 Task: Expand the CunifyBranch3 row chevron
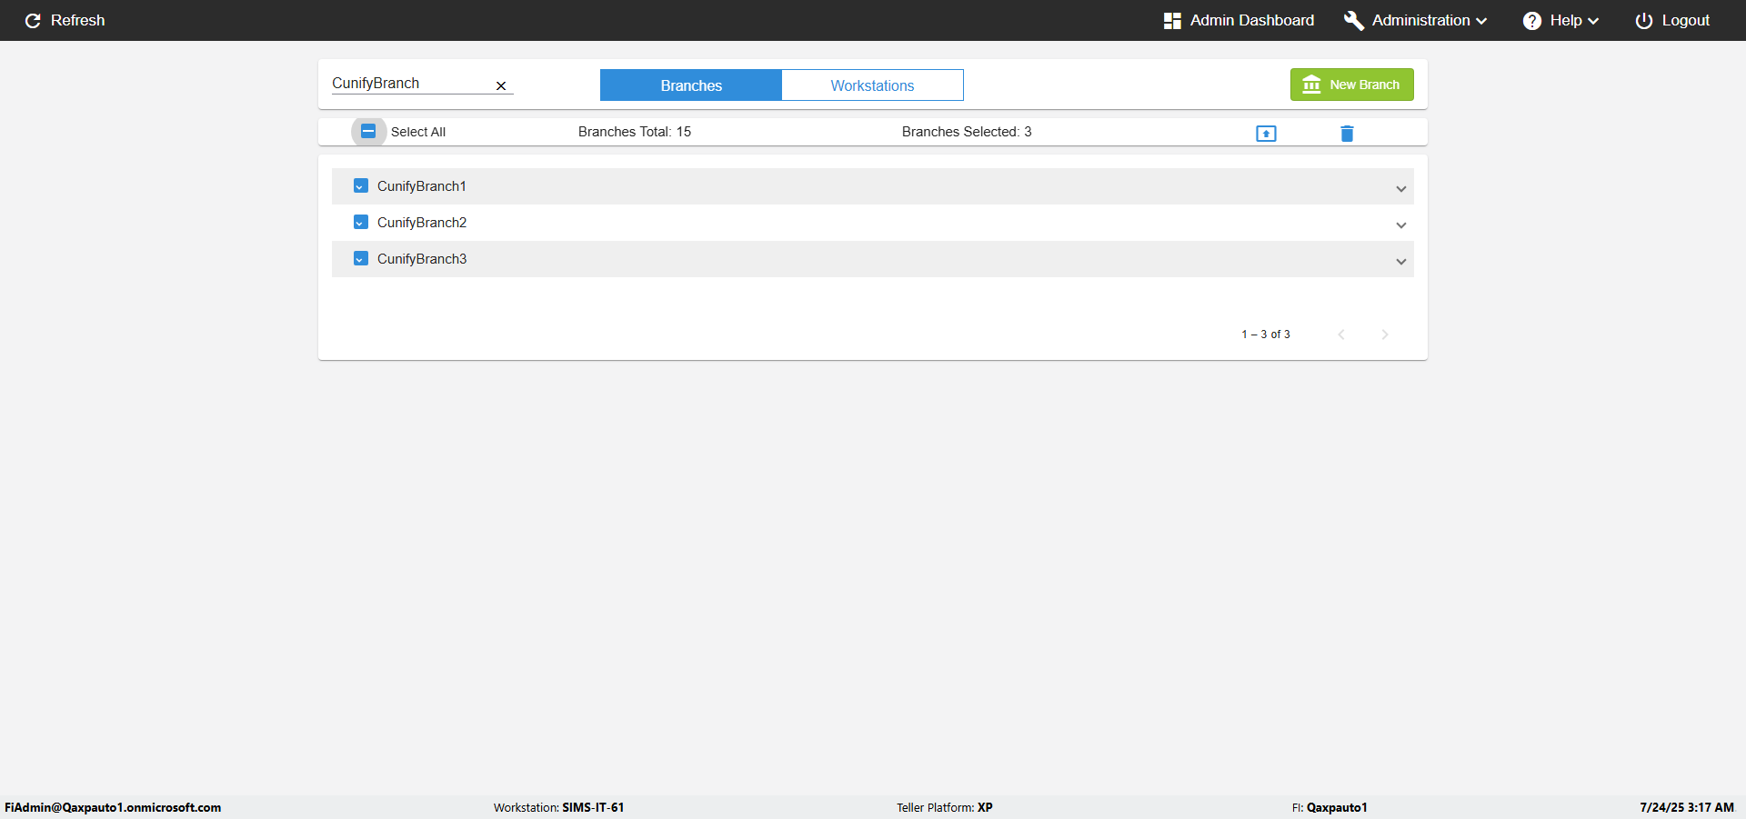point(1401,262)
